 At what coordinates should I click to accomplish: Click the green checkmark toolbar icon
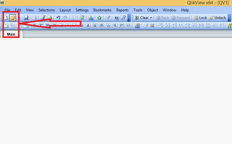pos(82,18)
